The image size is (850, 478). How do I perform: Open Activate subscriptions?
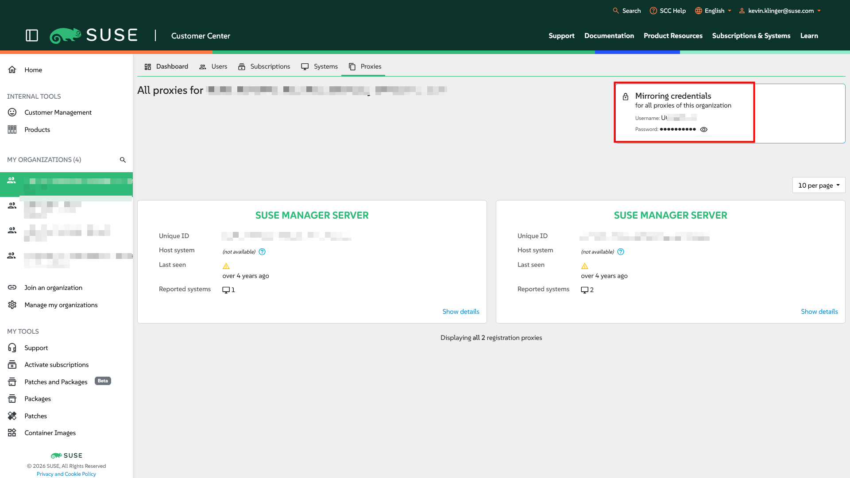tap(57, 365)
